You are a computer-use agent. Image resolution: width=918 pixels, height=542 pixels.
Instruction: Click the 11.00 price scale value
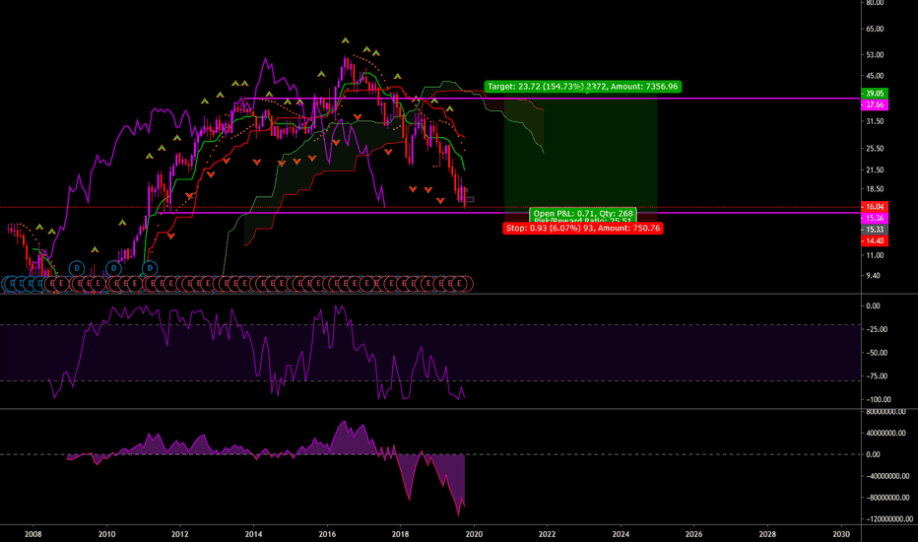(875, 255)
